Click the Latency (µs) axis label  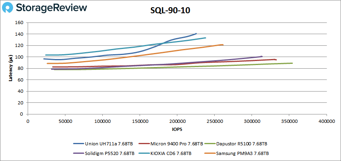10,68
